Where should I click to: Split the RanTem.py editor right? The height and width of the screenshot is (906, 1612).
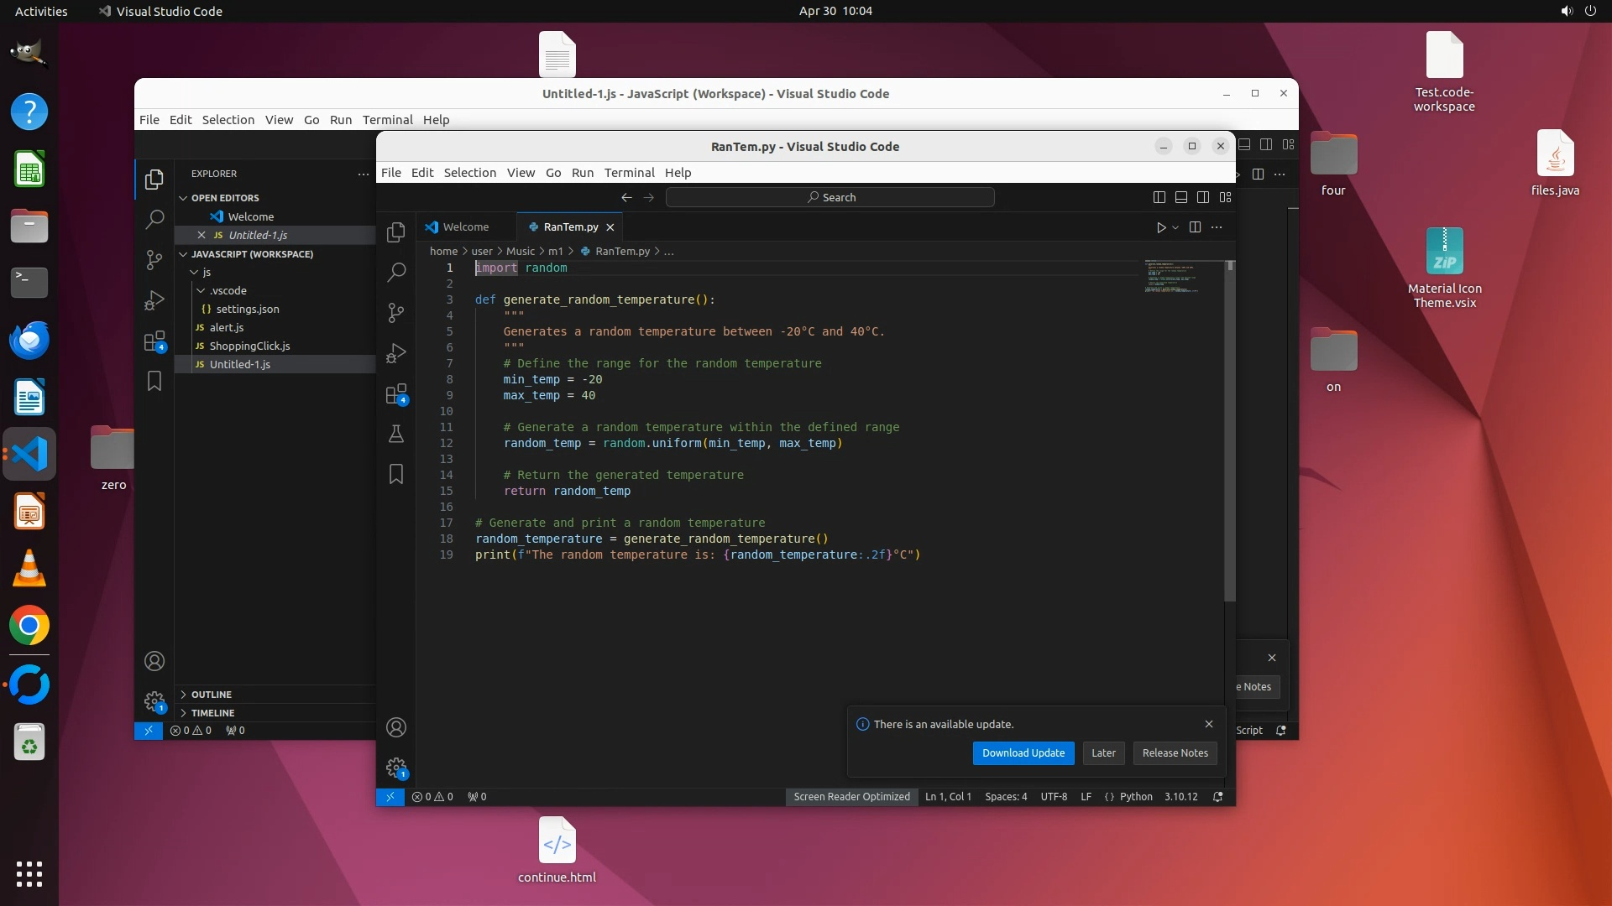(x=1195, y=227)
